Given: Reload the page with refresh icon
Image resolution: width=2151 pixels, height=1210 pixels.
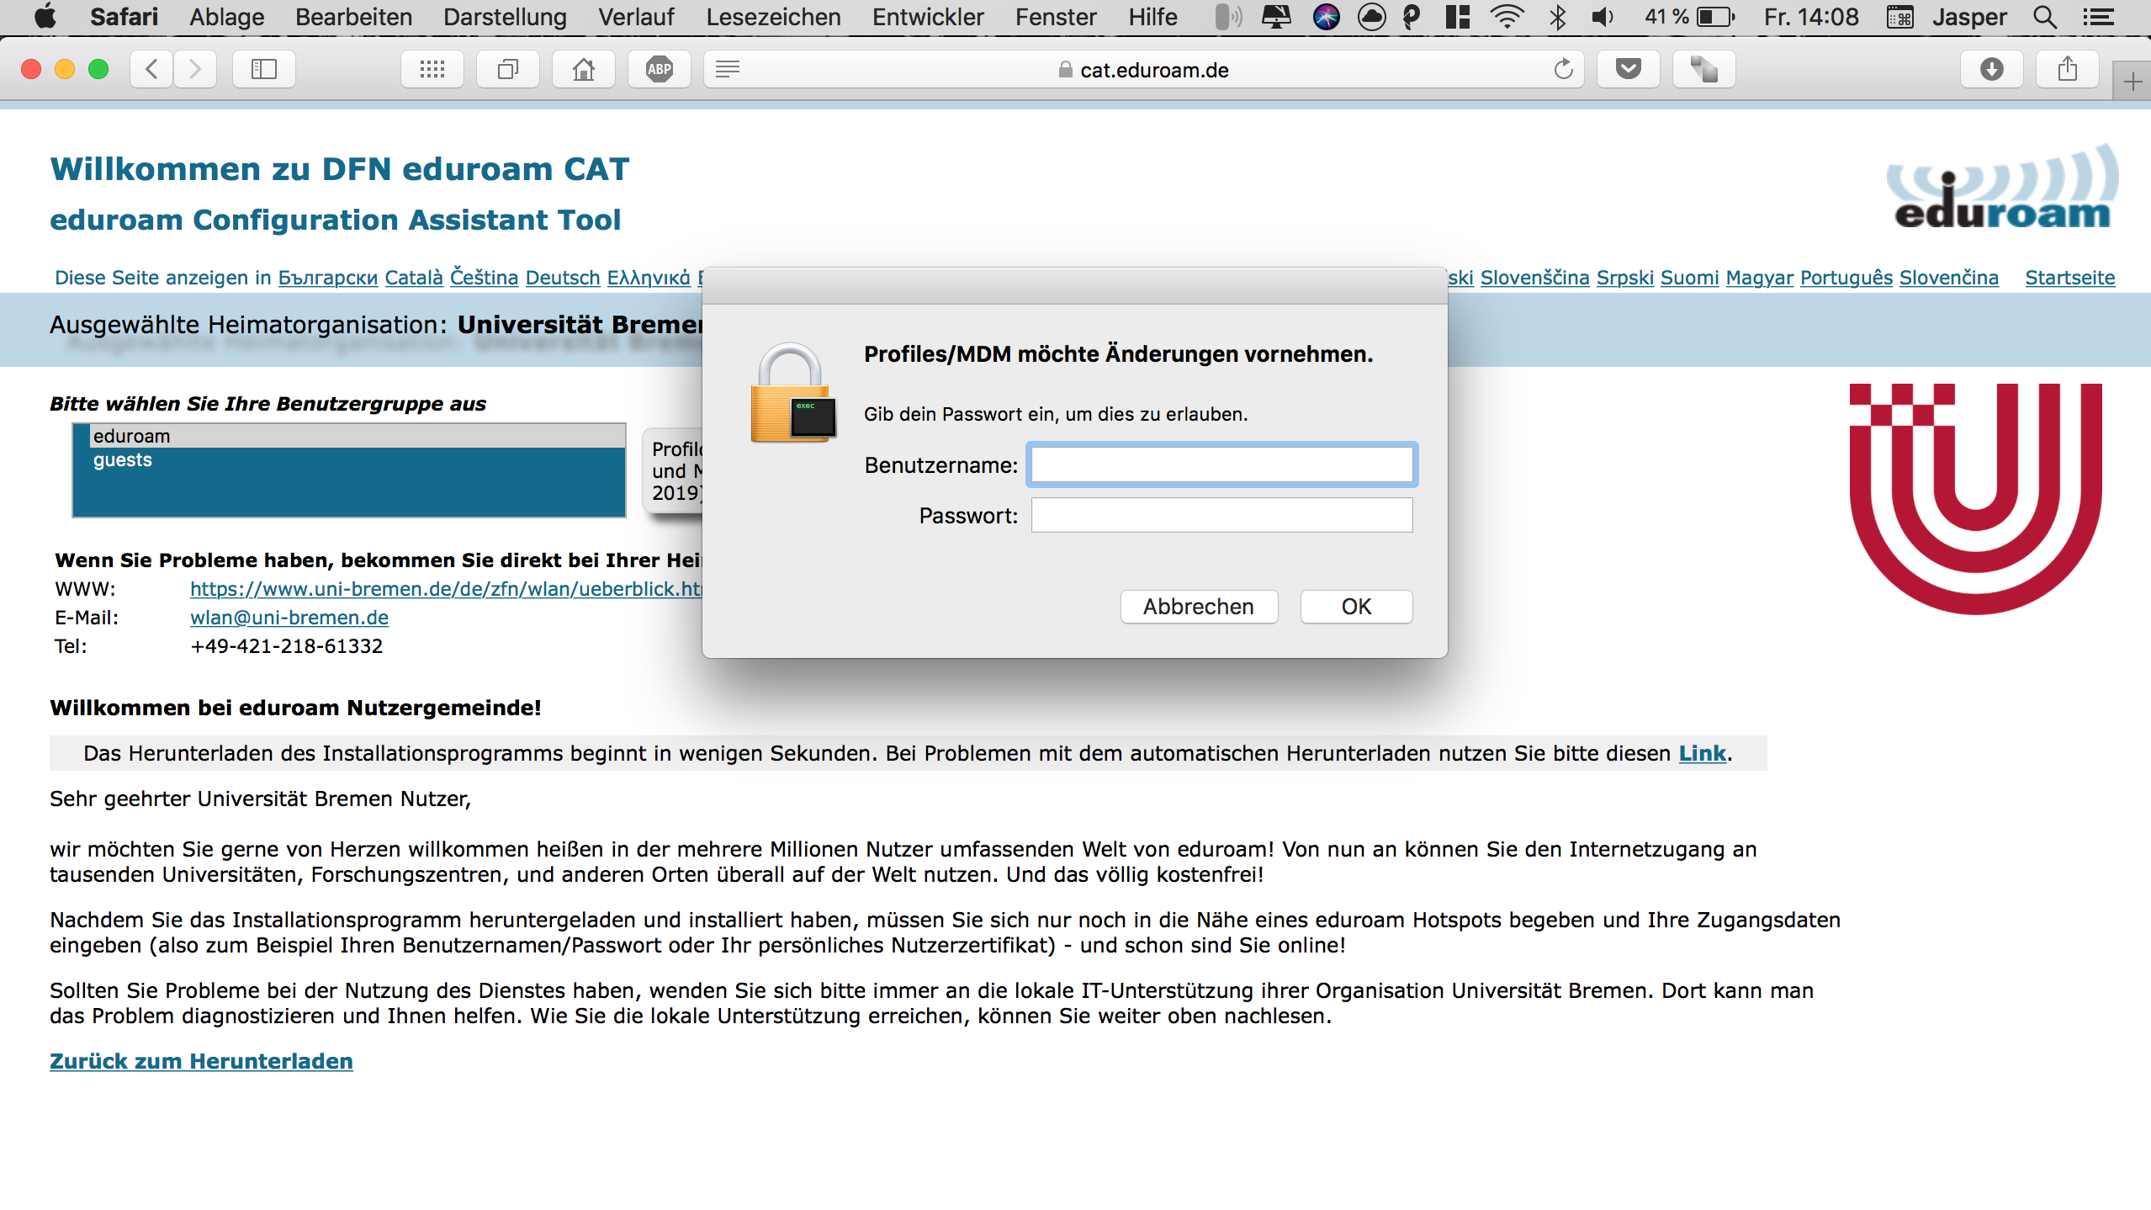Looking at the screenshot, I should click(1563, 69).
